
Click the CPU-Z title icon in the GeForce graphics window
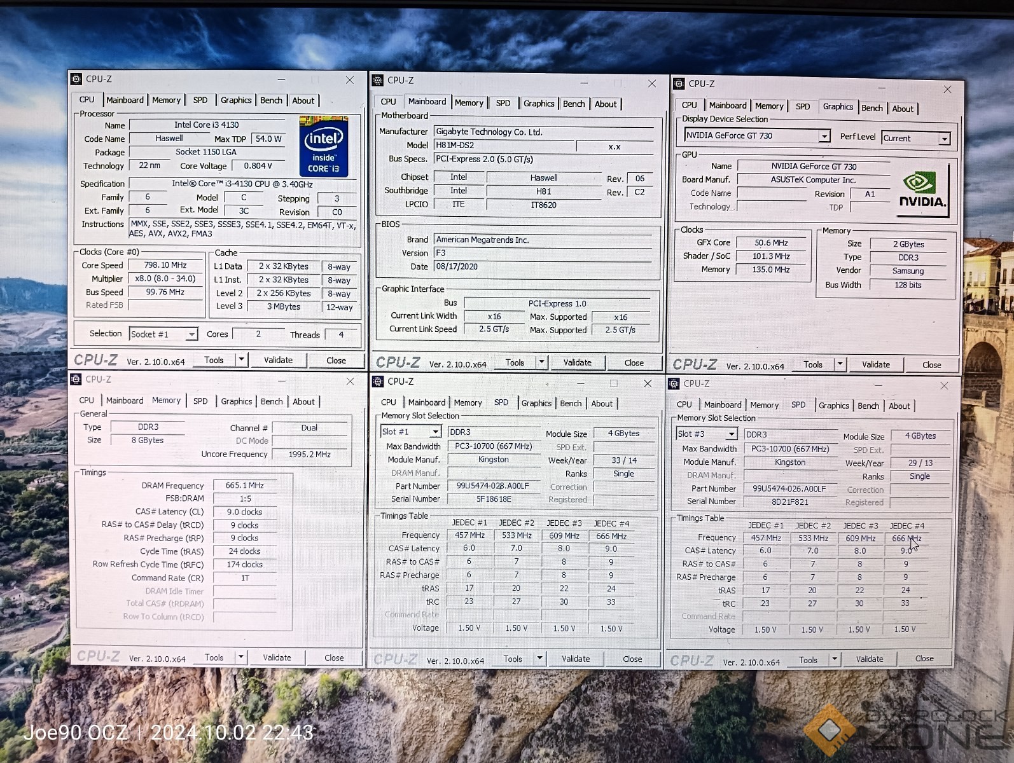click(x=679, y=83)
